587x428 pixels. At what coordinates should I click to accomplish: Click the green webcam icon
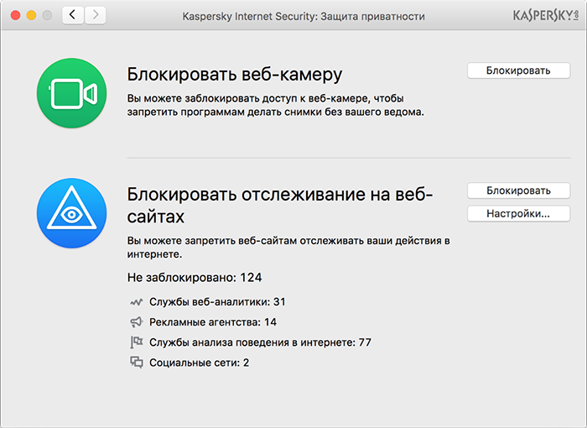pyautogui.click(x=71, y=93)
